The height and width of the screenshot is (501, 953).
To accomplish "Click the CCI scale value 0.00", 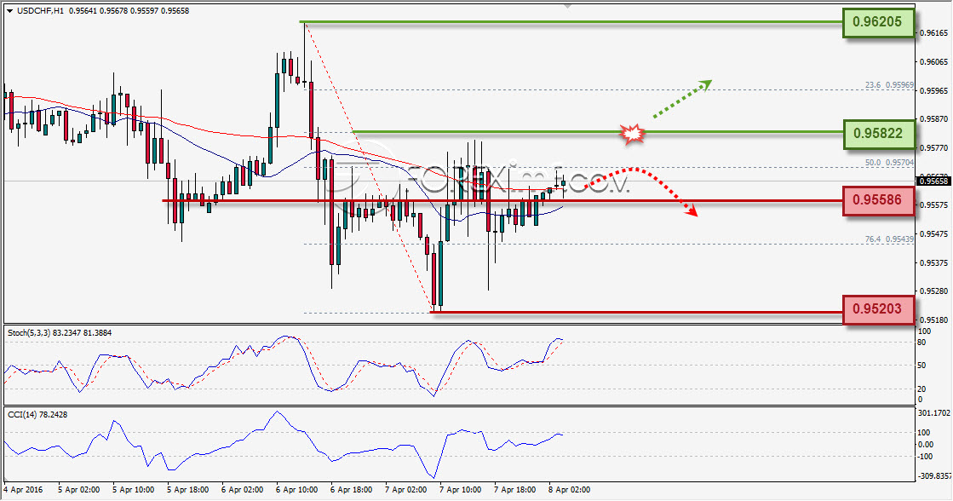I will pyautogui.click(x=925, y=445).
